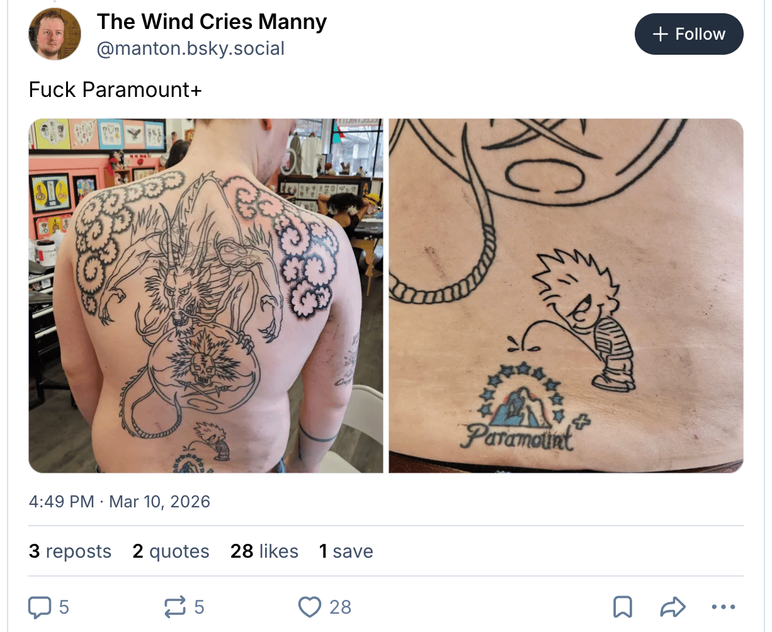Show the list of 3 reposts
This screenshot has height=632, width=772.
70,551
